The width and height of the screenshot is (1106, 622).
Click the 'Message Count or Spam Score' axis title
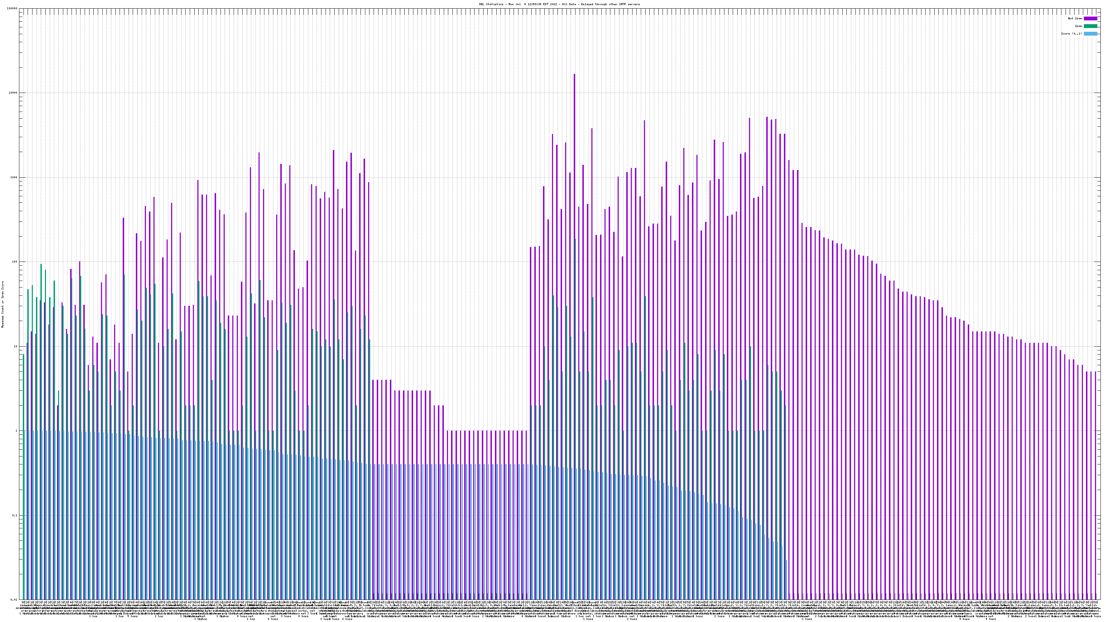pos(2,304)
